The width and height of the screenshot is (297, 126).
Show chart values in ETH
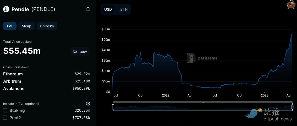124,9
